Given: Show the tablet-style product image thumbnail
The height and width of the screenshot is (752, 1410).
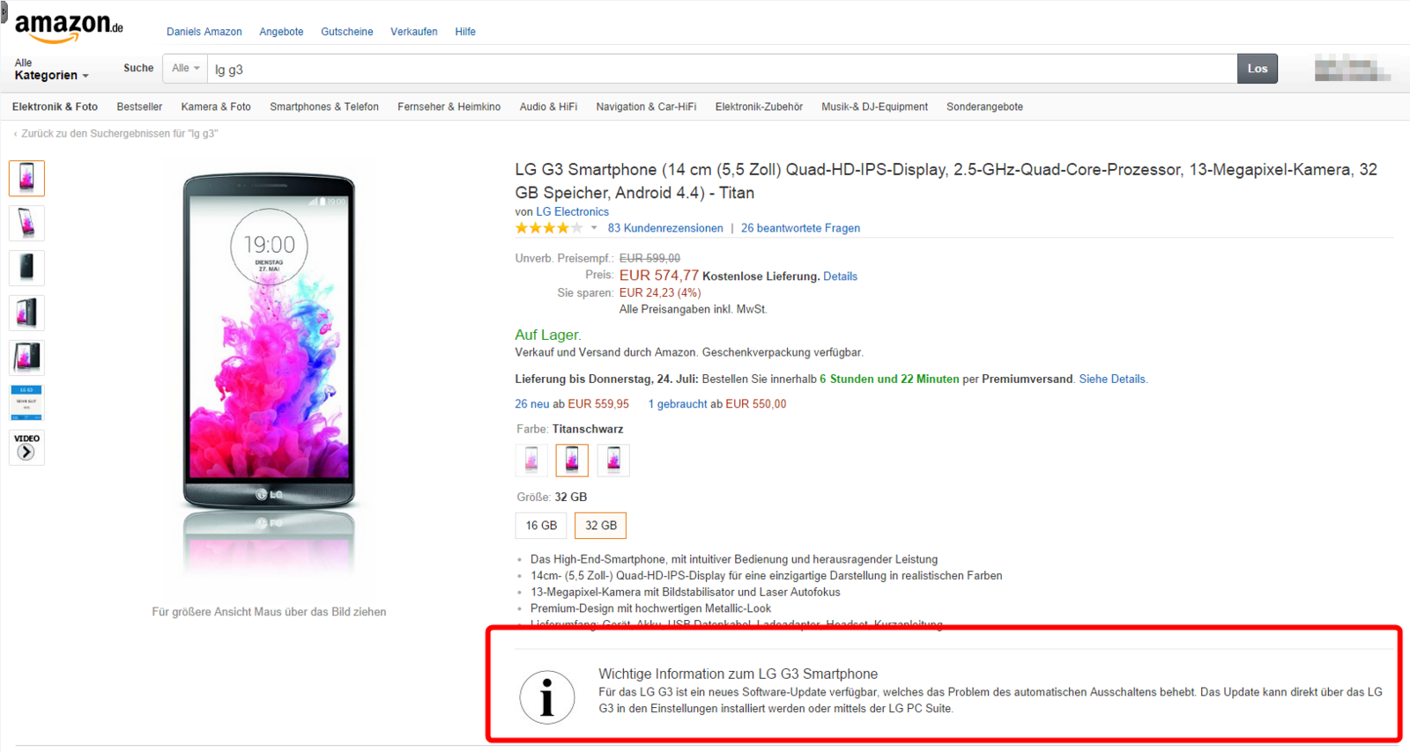Looking at the screenshot, I should coord(26,358).
